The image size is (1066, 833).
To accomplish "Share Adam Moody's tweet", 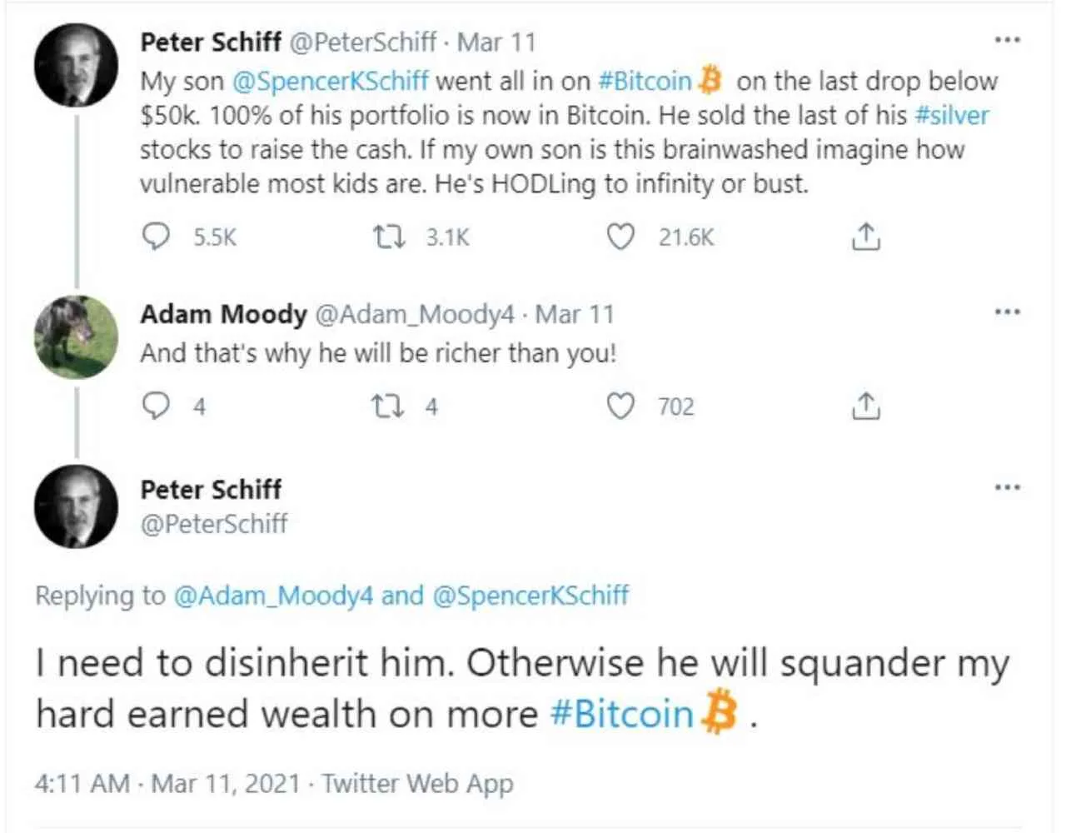I will click(866, 407).
